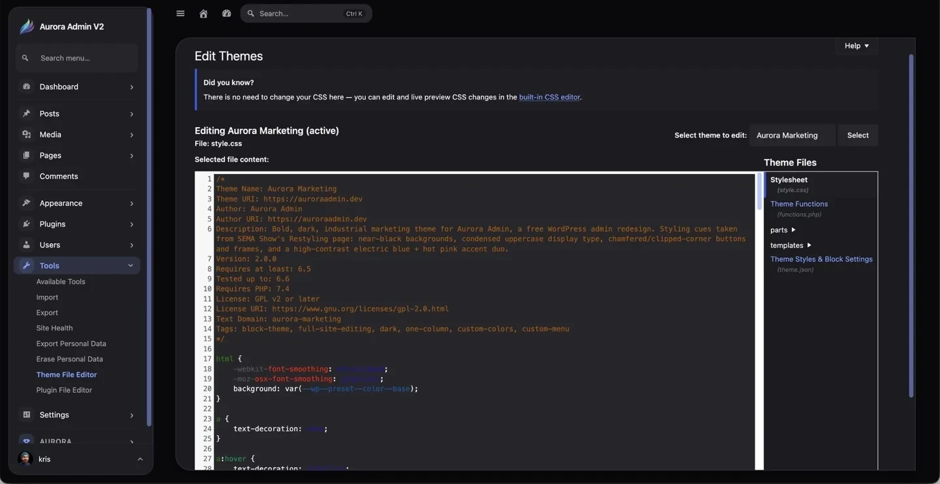Click 'Version: 2.0.0' code line

246,259
